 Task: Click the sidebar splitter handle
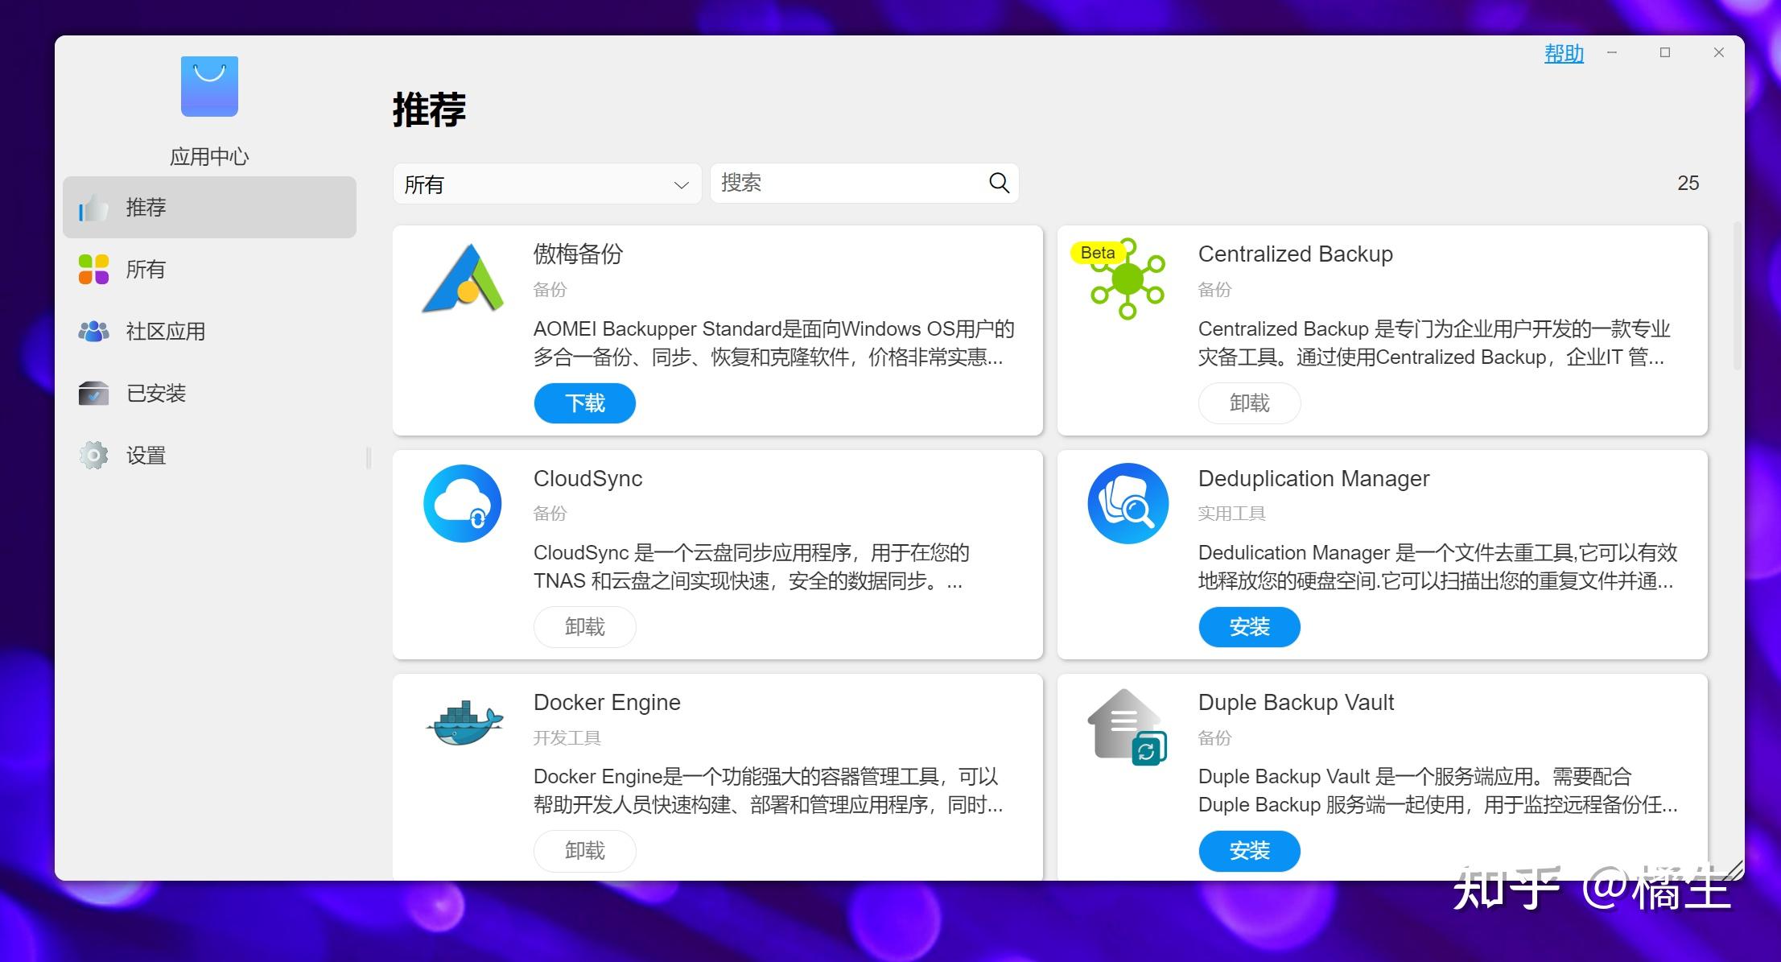pyautogui.click(x=369, y=458)
